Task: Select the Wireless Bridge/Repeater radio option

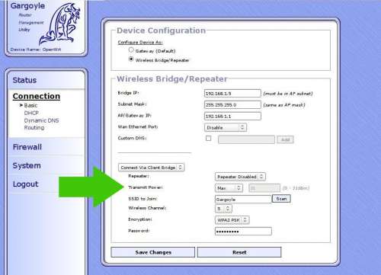Action: click(131, 59)
